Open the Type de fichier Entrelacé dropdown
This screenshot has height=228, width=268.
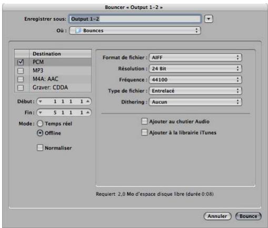[195, 91]
